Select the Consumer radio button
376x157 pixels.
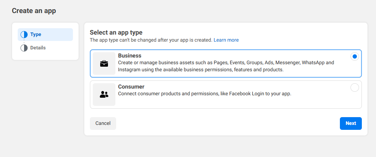click(x=354, y=87)
